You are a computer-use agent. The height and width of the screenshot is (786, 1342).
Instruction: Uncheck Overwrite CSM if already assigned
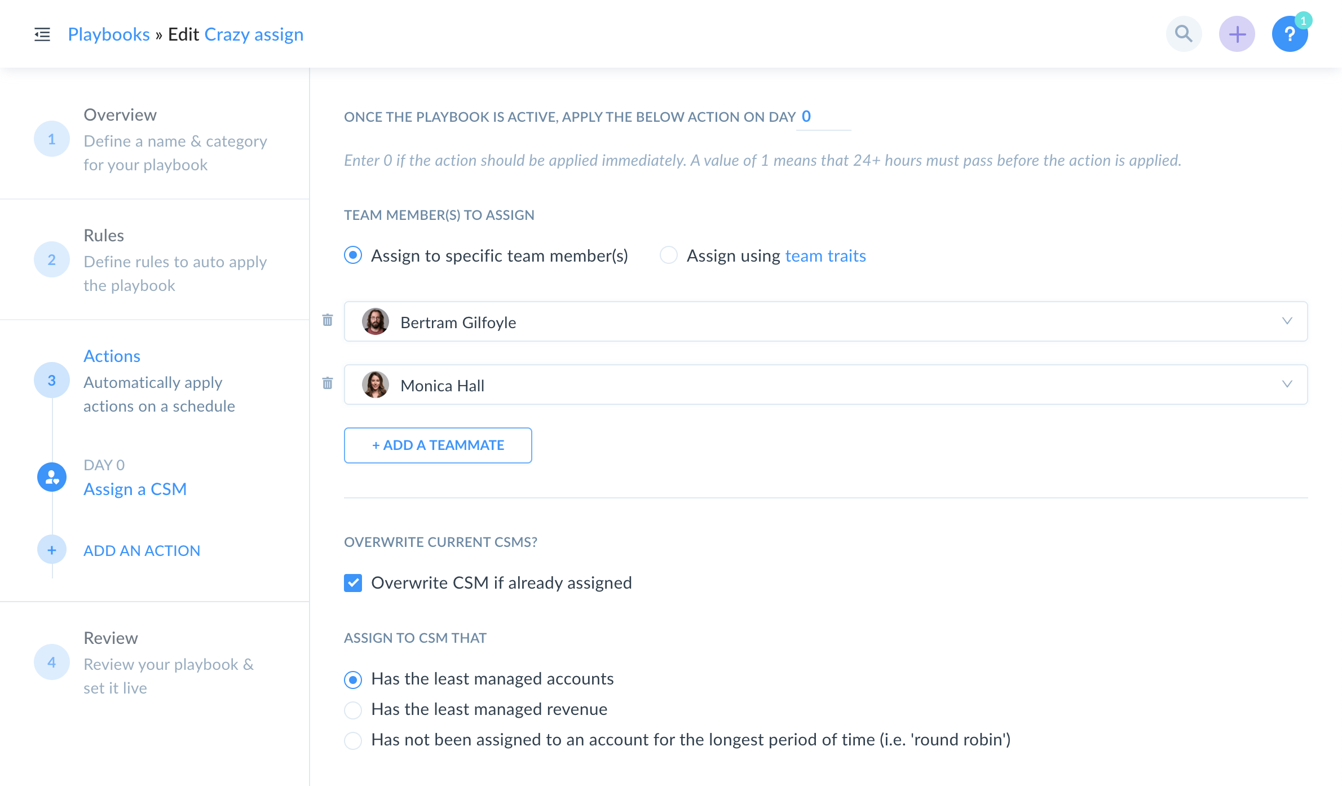(353, 582)
